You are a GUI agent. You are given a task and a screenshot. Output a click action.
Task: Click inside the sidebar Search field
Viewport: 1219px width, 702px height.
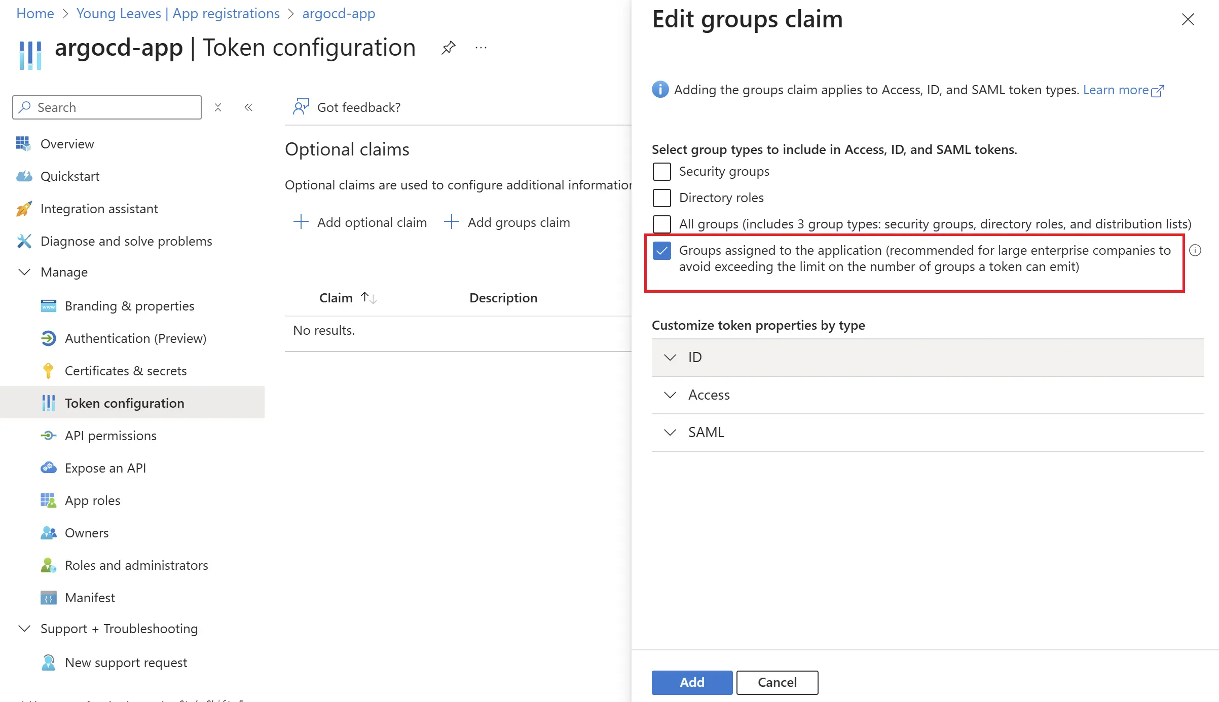(x=107, y=107)
